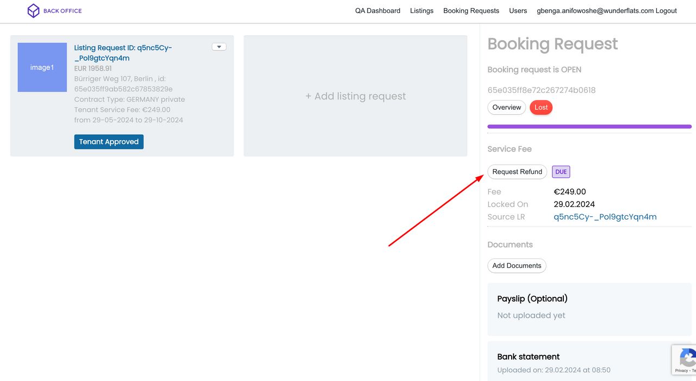Click the purple DUE status badge
Image resolution: width=696 pixels, height=381 pixels.
(561, 172)
